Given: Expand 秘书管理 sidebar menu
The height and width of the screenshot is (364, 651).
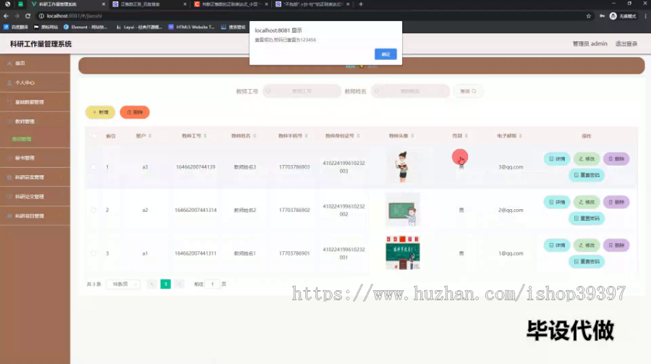Looking at the screenshot, I should point(35,158).
